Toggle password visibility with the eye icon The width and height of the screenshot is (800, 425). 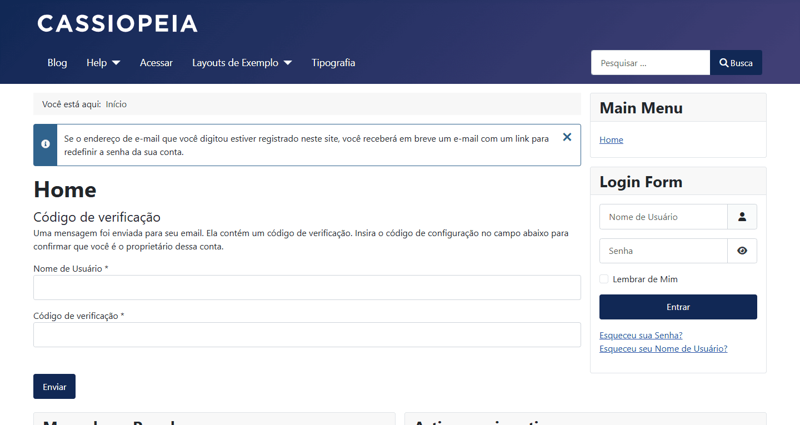(742, 251)
